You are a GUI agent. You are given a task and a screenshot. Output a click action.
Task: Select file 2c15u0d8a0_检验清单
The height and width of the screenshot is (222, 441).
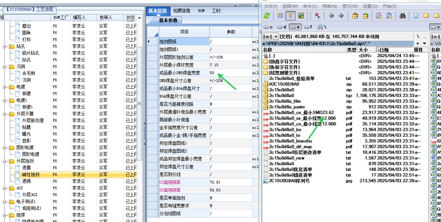pos(292,78)
